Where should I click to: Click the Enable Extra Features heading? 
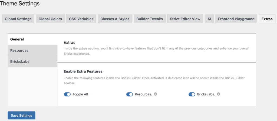83,71
